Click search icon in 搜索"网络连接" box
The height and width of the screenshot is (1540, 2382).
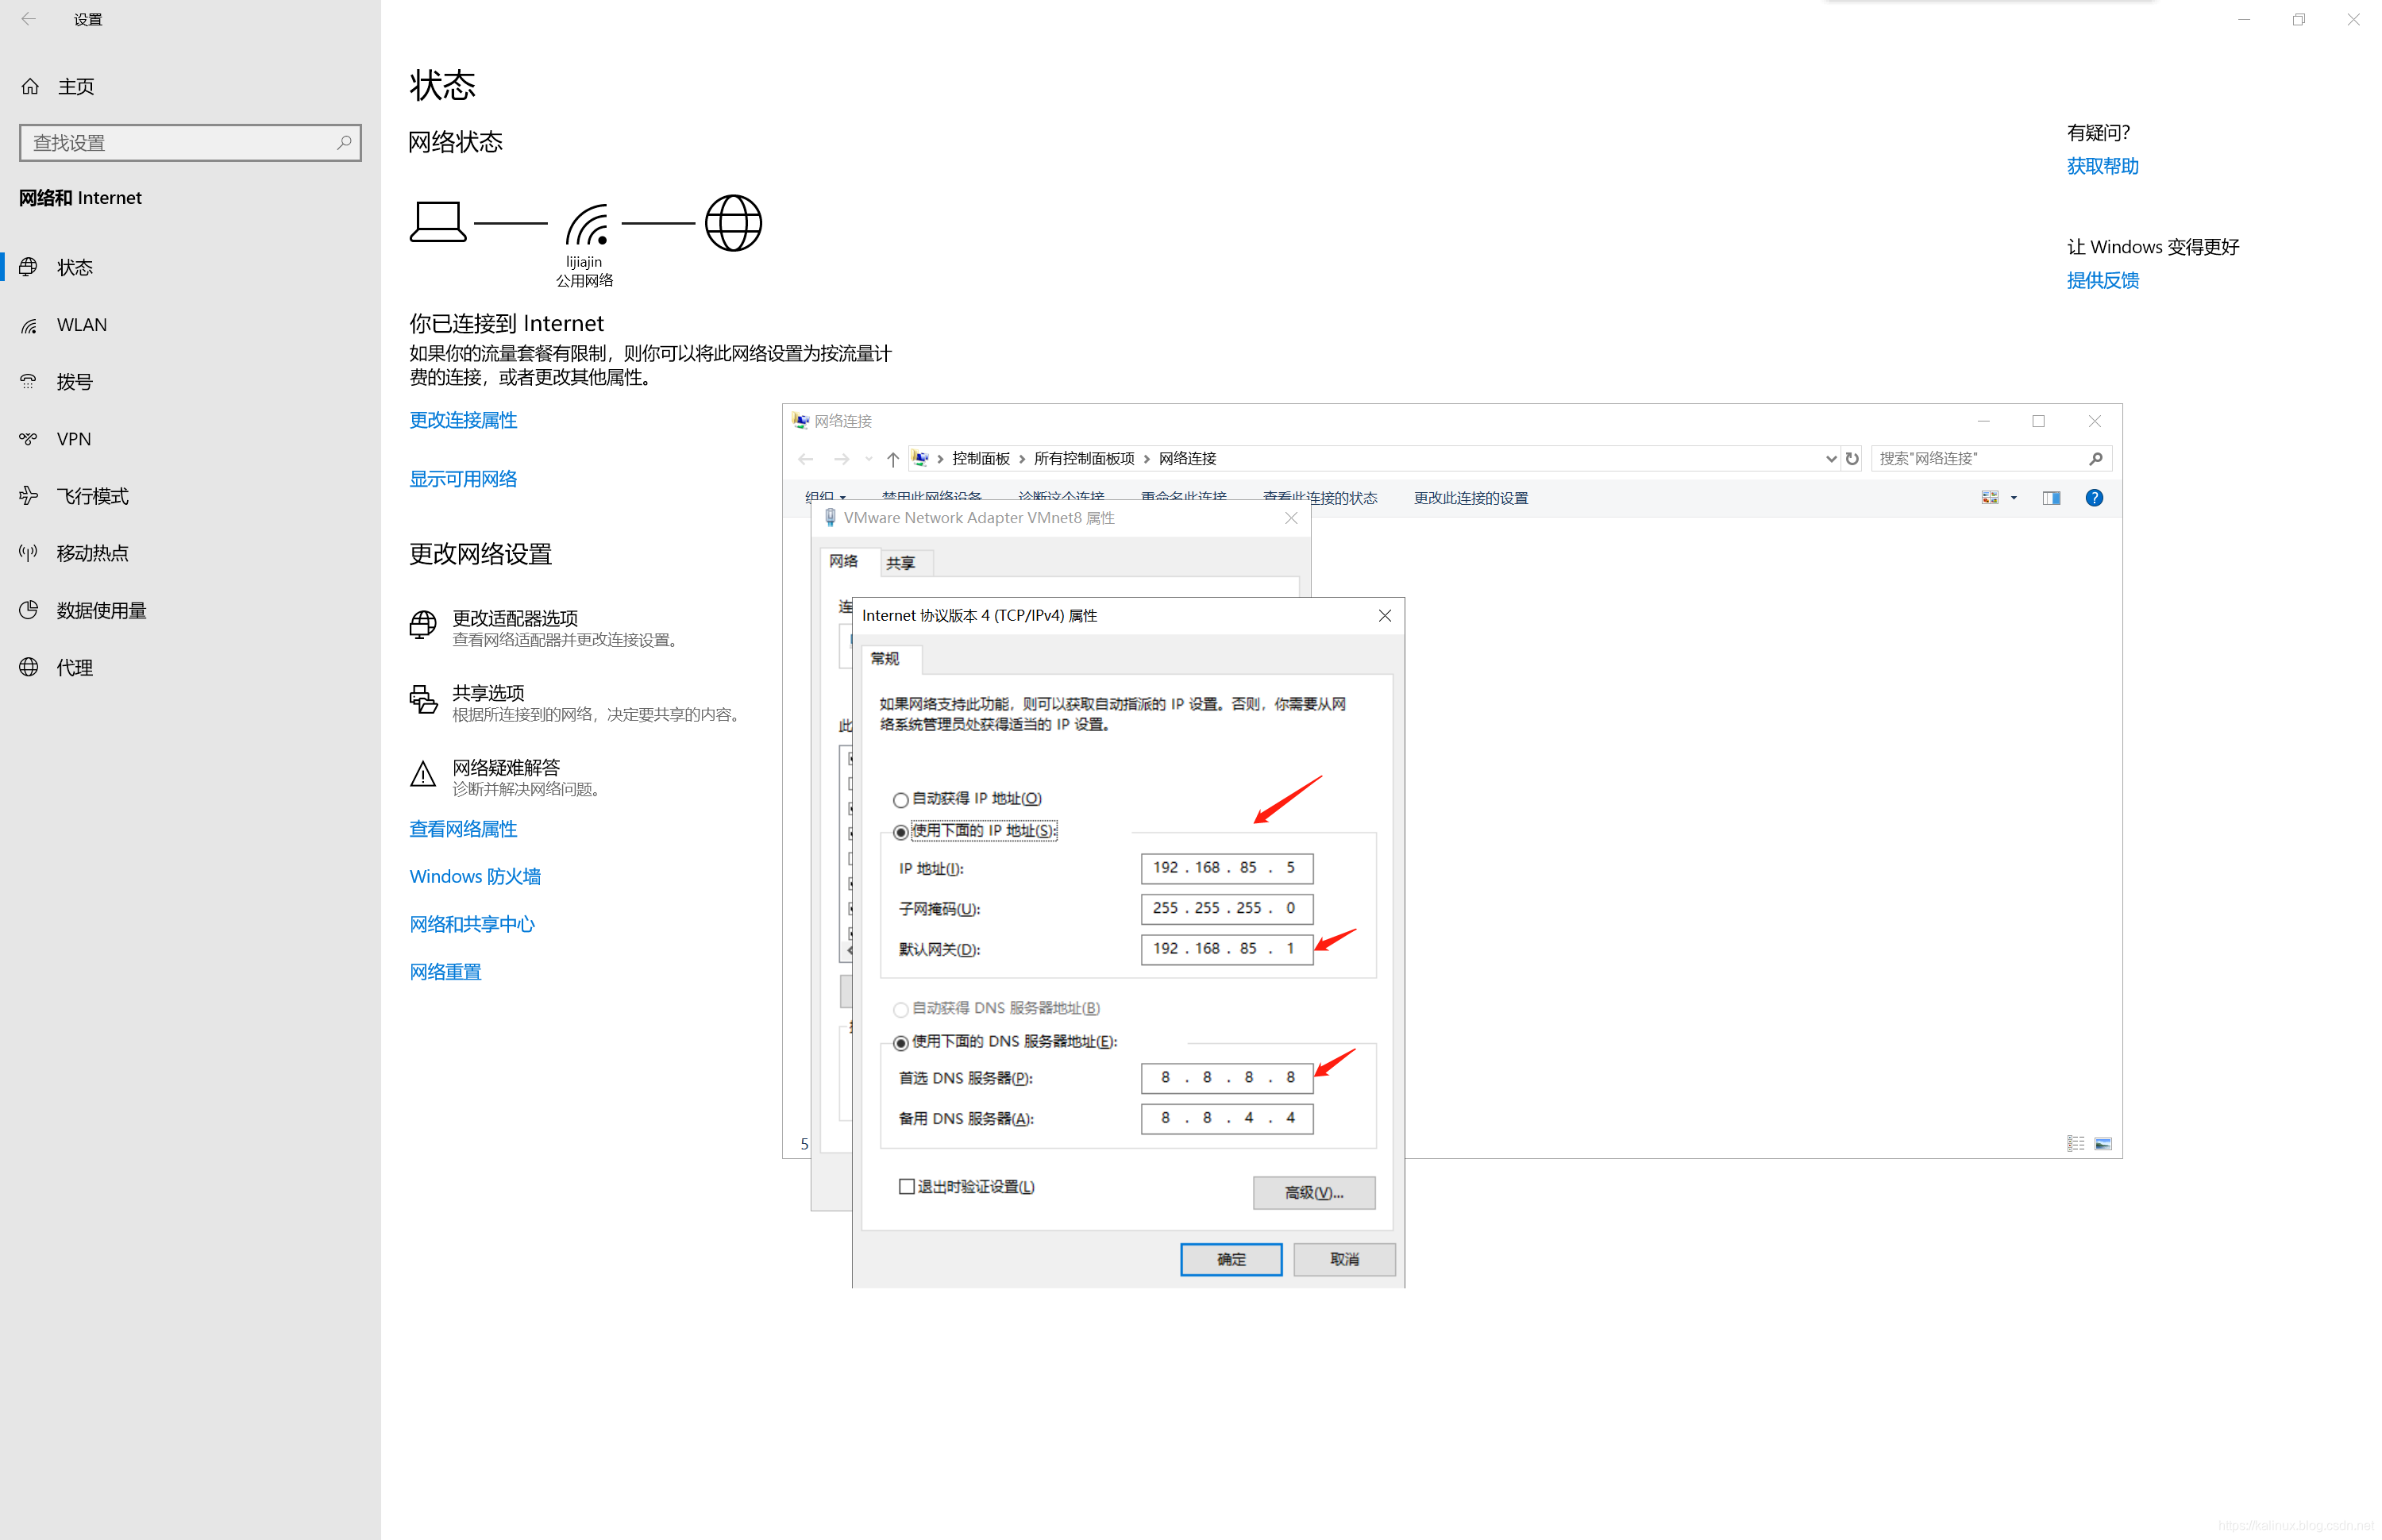(2095, 459)
